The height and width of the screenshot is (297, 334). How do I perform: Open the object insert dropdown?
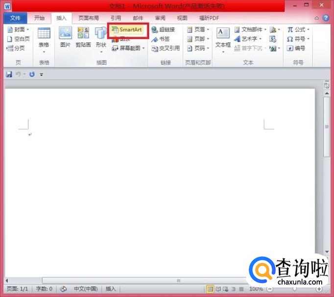[x=279, y=48]
